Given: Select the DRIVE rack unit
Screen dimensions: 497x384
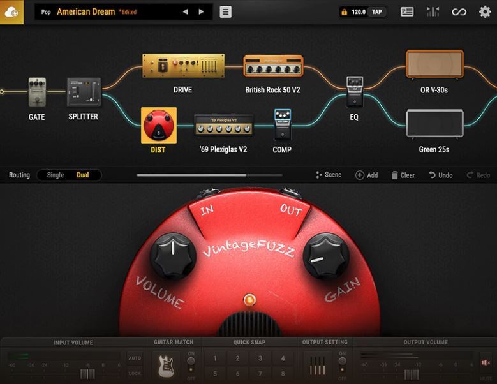Looking at the screenshot, I should [x=183, y=66].
